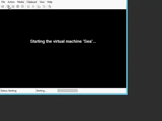Screen dimensions: 162x121
Task: Click the Start virtual machine icon
Action: 8,7
